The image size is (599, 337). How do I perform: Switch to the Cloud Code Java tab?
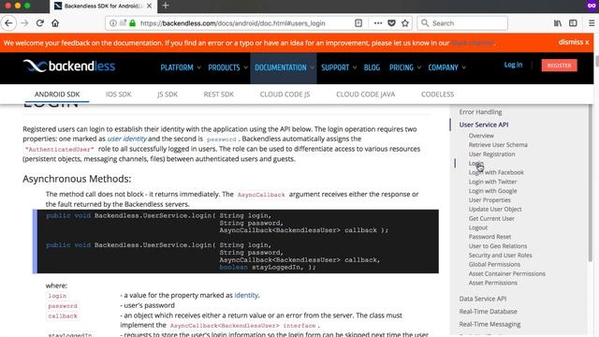(366, 94)
